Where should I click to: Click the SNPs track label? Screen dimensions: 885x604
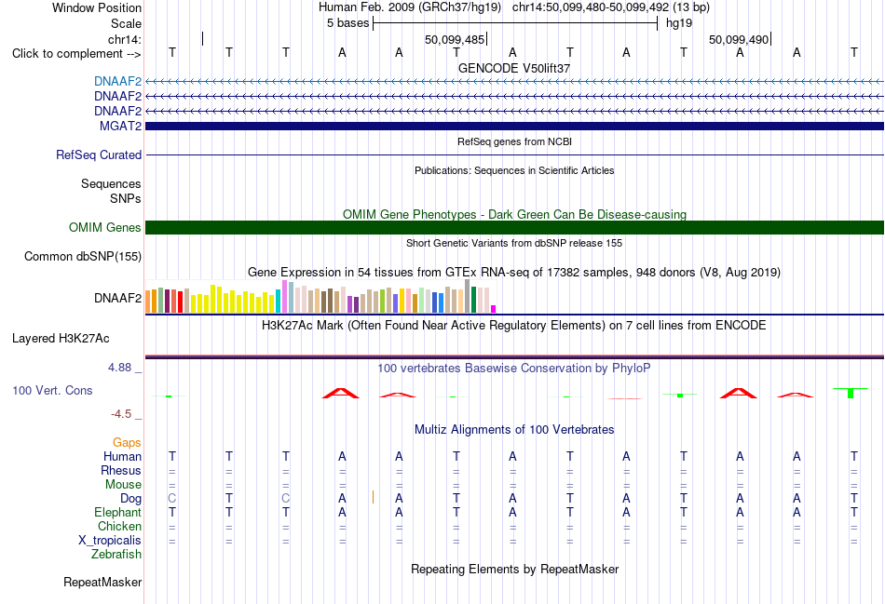click(x=126, y=198)
